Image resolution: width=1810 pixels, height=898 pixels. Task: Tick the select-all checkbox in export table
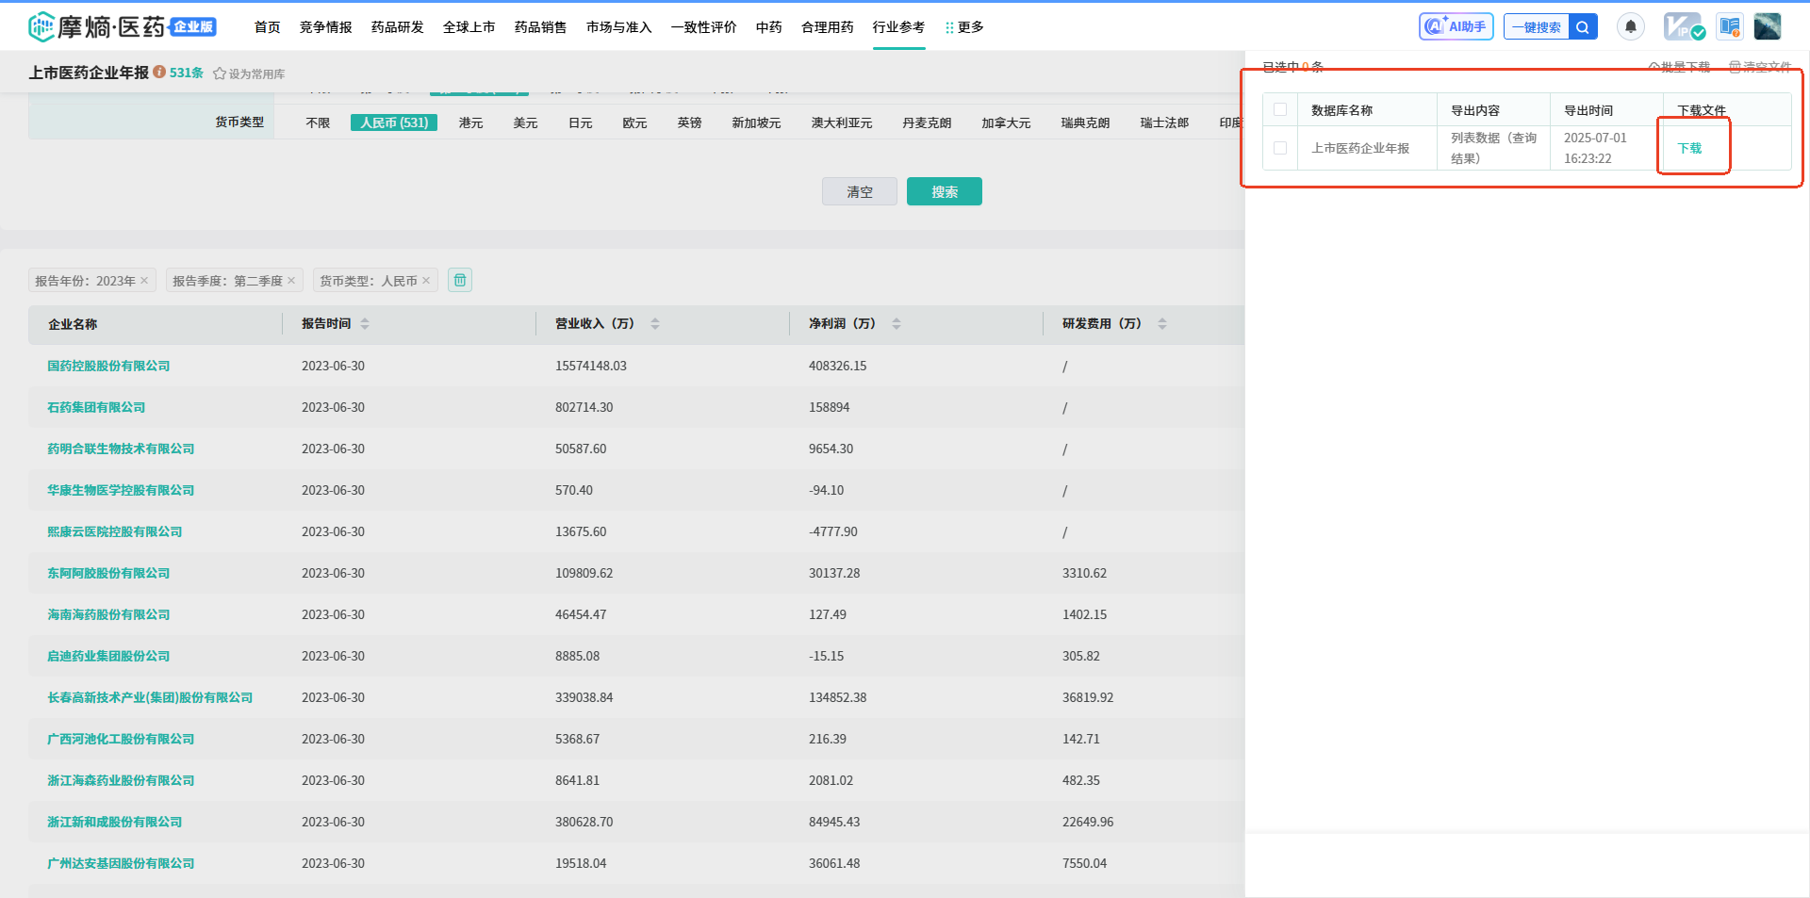1280,109
